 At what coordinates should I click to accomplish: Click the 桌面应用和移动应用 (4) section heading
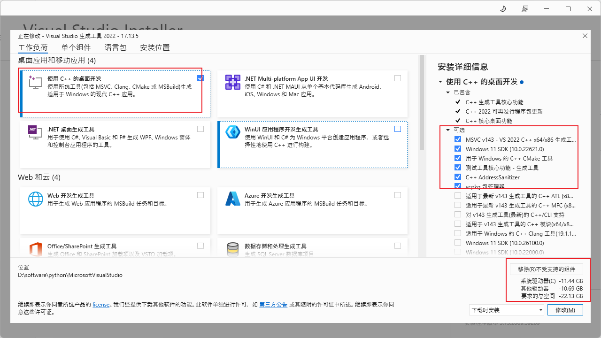click(57, 61)
